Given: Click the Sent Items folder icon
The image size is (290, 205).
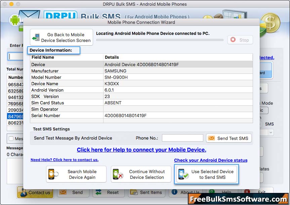Looking at the screenshot, I should pos(134,192).
